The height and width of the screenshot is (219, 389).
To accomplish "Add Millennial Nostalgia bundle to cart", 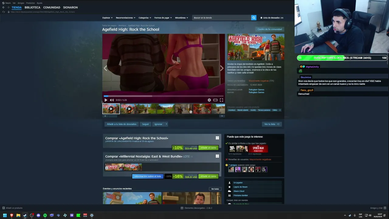I will point(208,176).
